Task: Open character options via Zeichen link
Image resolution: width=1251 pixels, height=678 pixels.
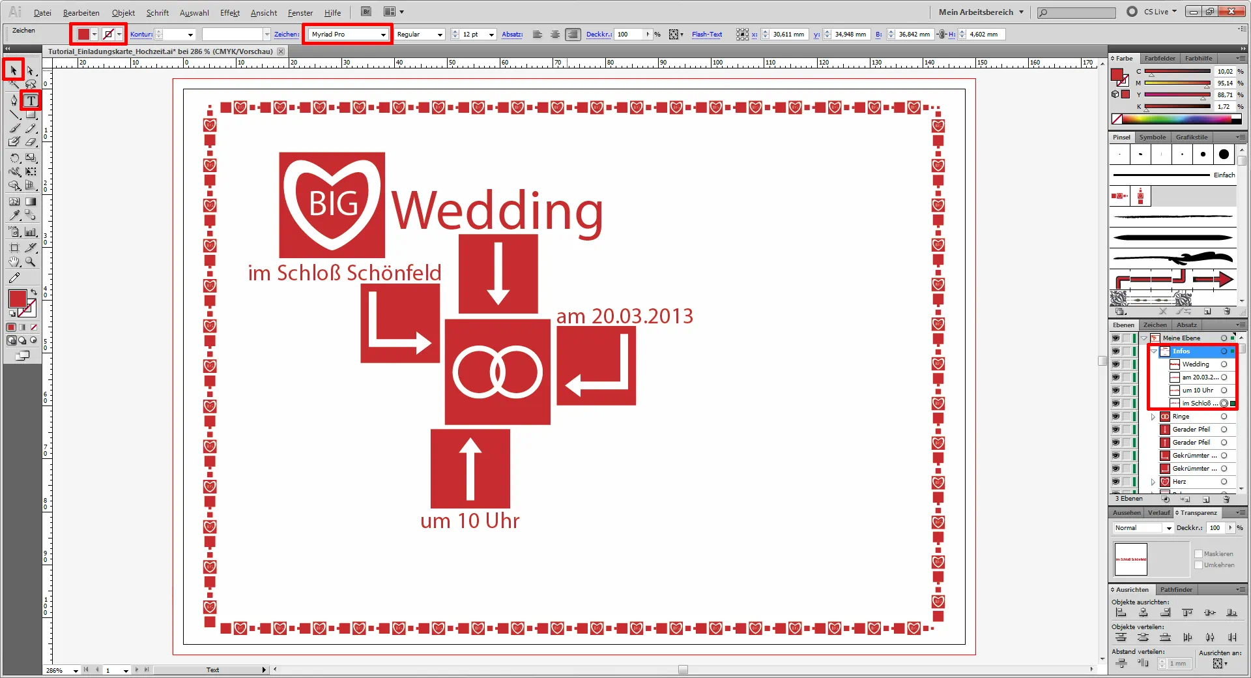Action: [287, 35]
